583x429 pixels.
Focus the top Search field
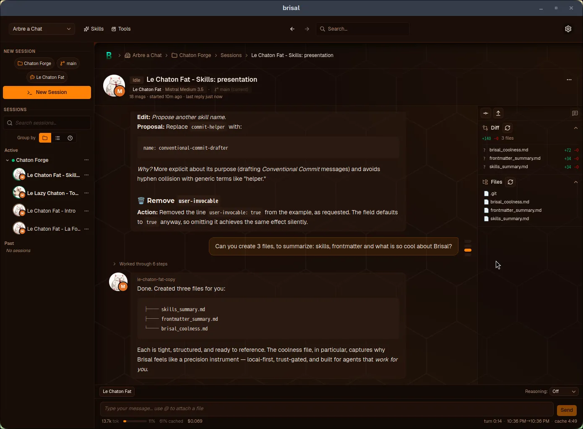coord(363,29)
